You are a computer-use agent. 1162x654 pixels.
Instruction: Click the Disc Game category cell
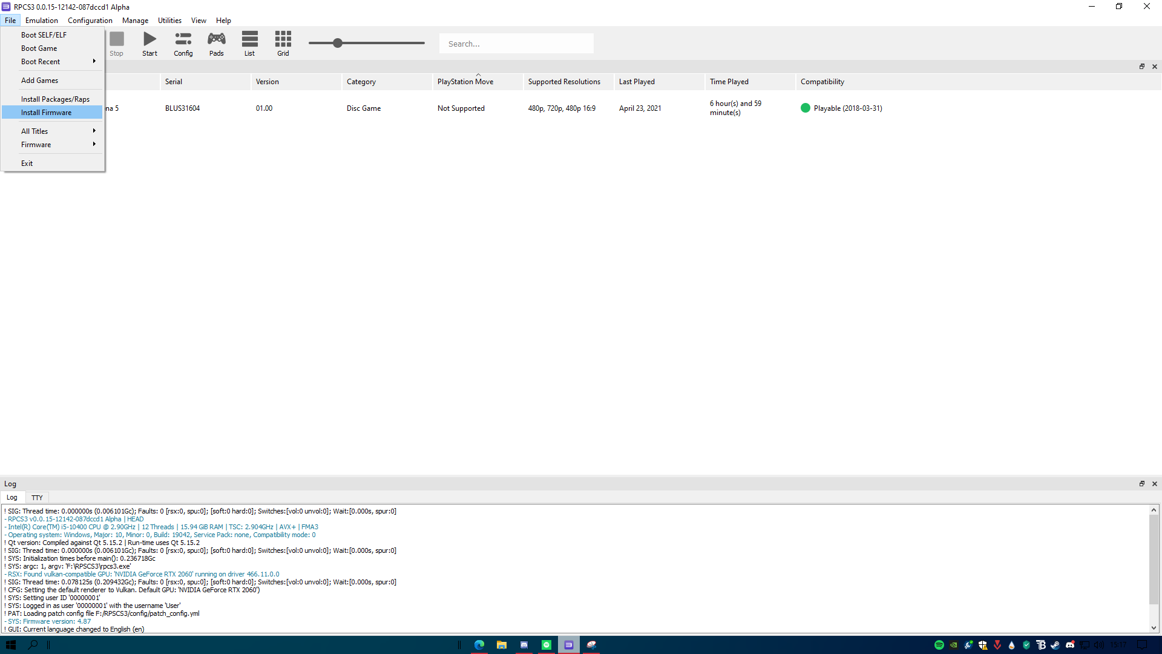pyautogui.click(x=364, y=108)
